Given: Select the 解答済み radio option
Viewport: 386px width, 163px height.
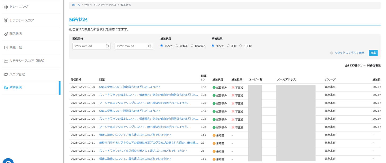Looking at the screenshot, I should point(192,46).
